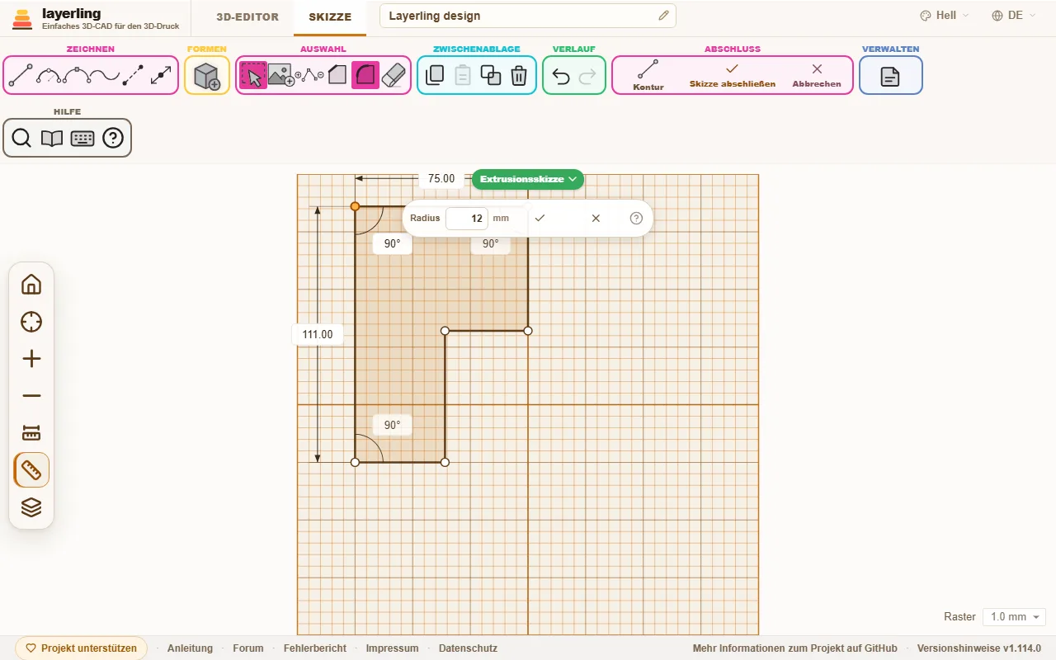Show keyboard shortcuts
Viewport: 1056px width, 660px height.
[x=82, y=138]
